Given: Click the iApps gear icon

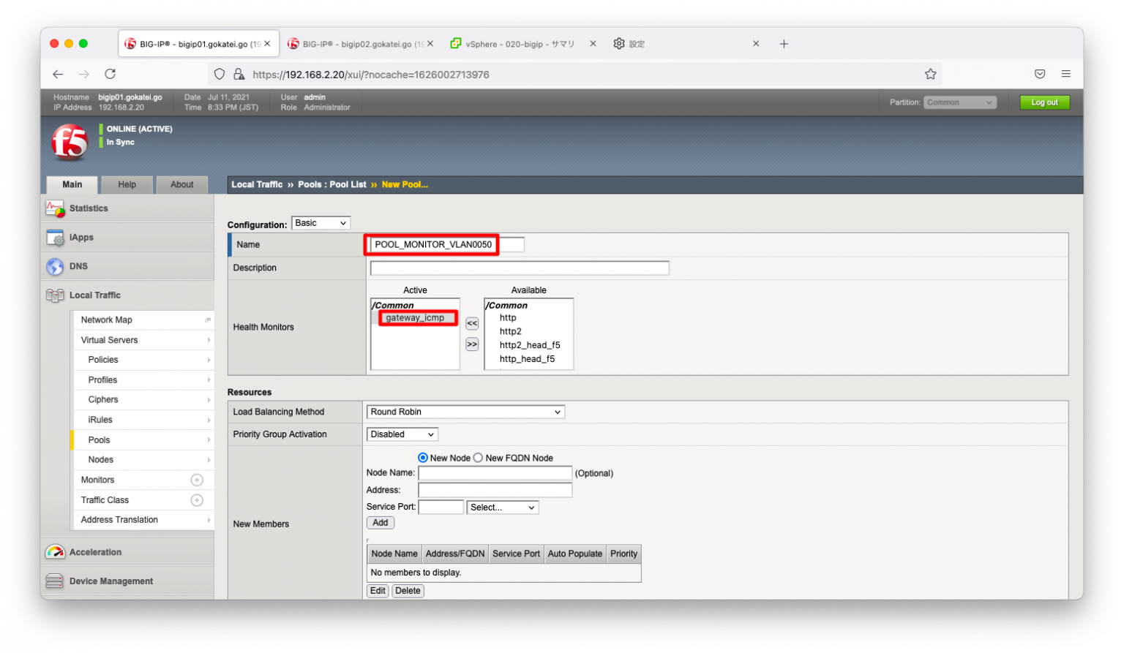Looking at the screenshot, I should (55, 238).
